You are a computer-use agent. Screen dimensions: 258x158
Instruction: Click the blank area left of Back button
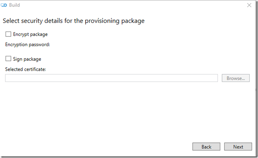[x=97, y=146]
